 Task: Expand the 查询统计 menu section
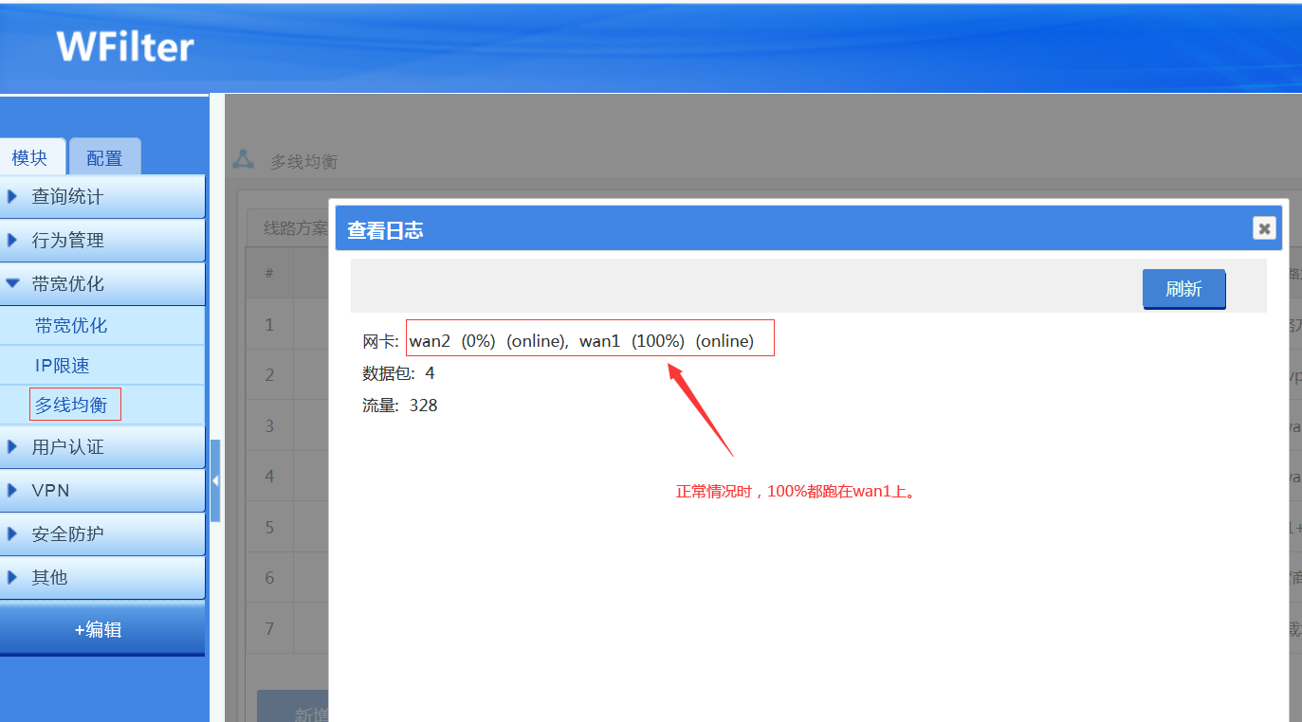[x=102, y=197]
